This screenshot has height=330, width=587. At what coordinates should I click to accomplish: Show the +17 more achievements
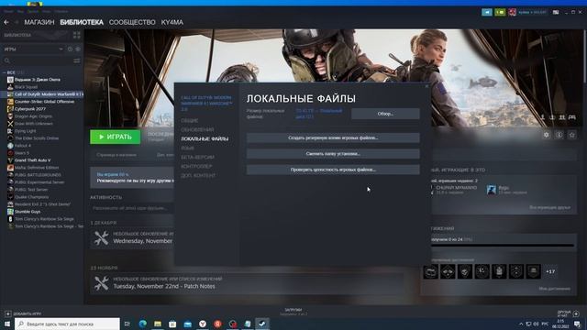pos(550,271)
